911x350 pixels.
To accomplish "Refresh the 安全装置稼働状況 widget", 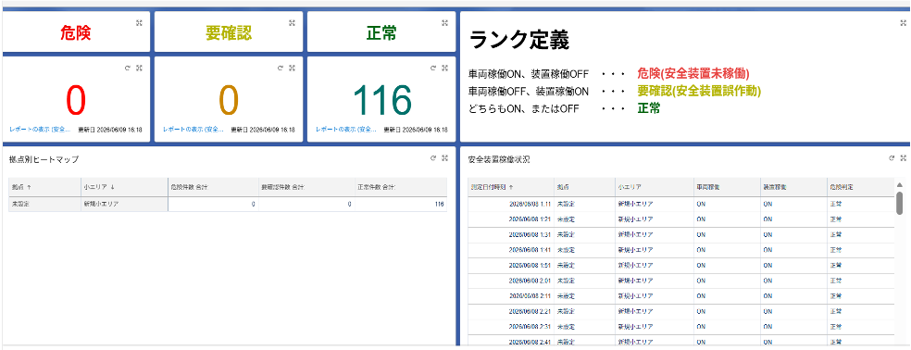I will coord(892,157).
